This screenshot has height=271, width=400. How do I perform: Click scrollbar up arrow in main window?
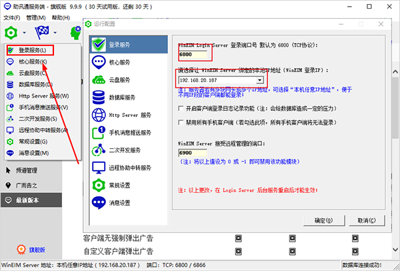[x=395, y=71]
